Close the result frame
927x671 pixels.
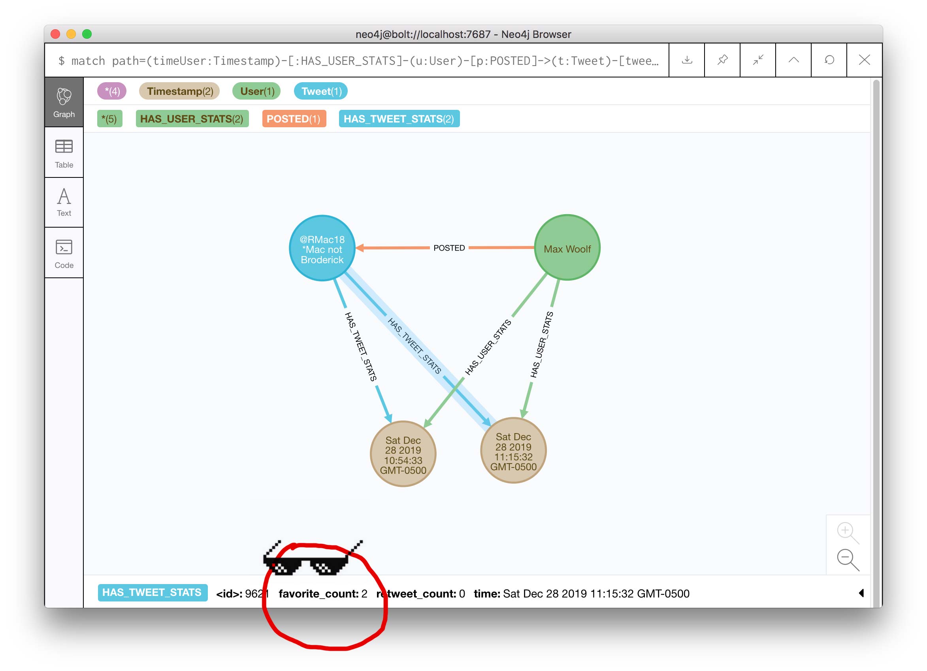tap(865, 60)
